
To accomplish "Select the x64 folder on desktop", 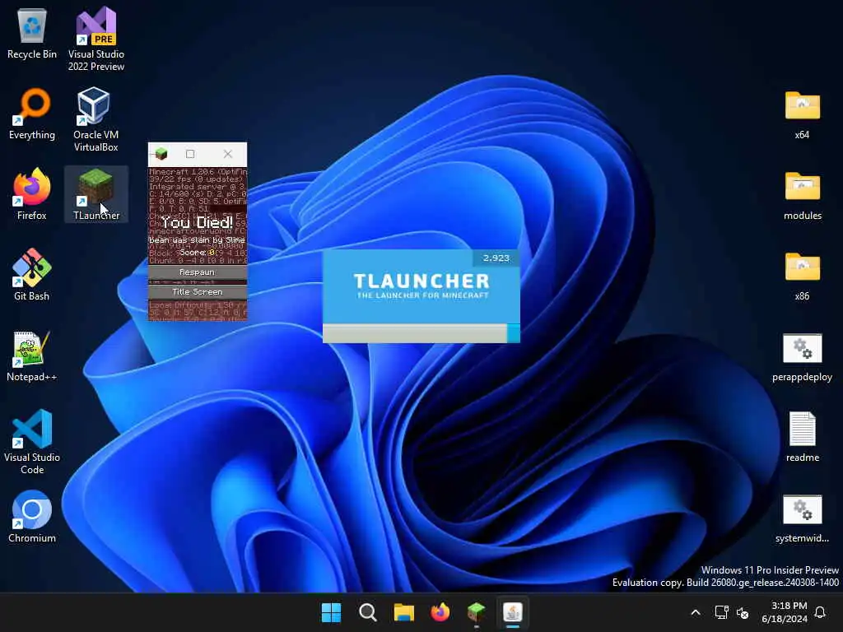I will pyautogui.click(x=802, y=114).
